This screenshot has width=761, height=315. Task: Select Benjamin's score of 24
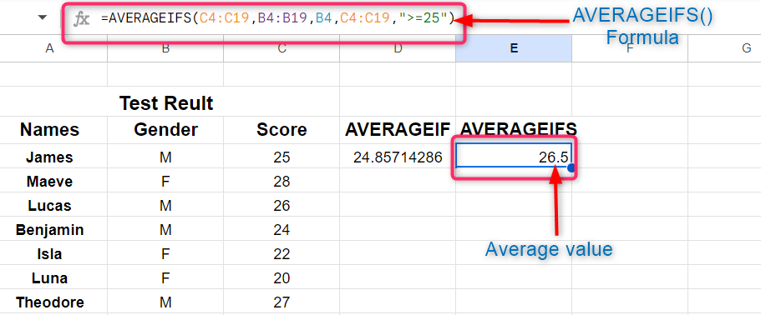coord(282,229)
